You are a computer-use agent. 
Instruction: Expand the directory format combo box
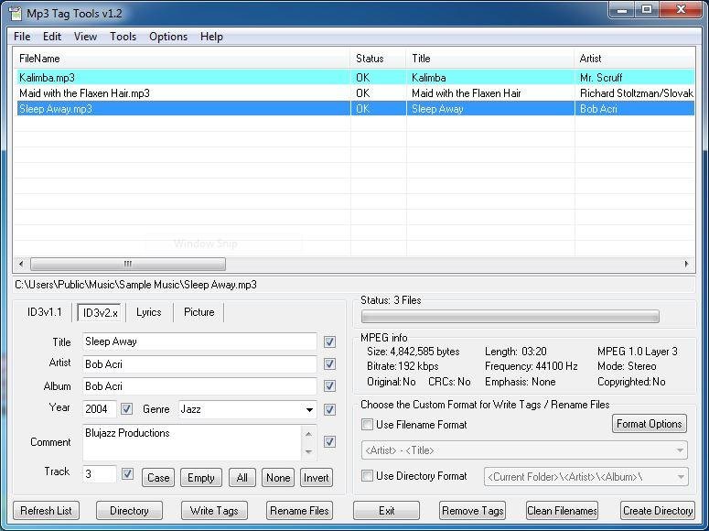[681, 477]
